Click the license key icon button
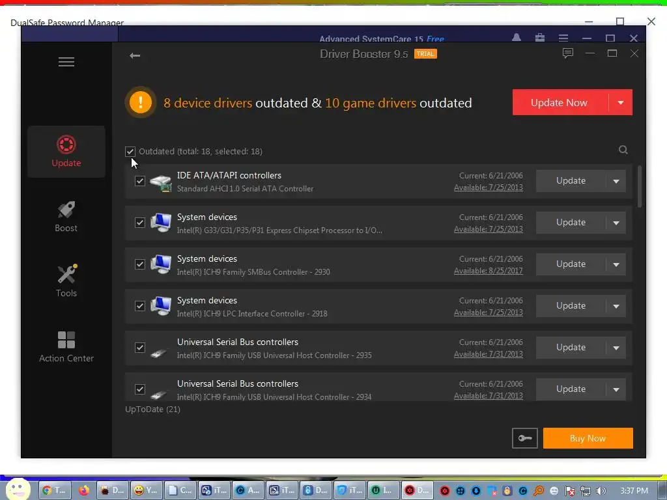Screen dimensions: 667x500 pos(525,438)
